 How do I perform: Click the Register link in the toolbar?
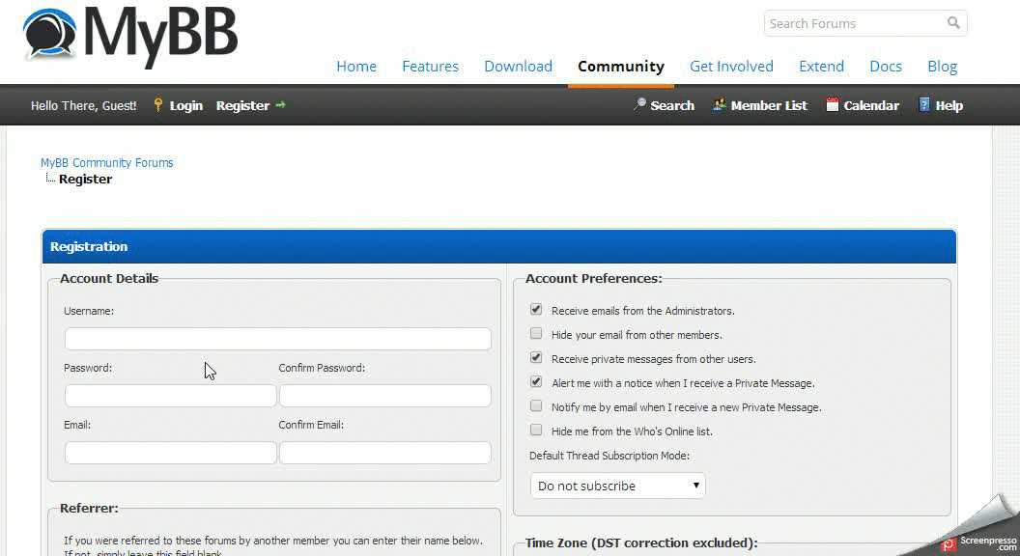(242, 105)
